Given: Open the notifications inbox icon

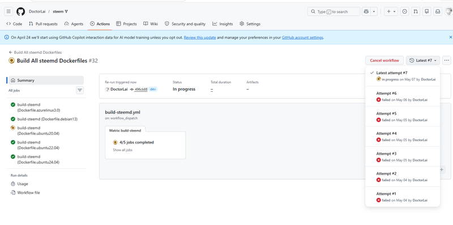Looking at the screenshot, I should click(438, 11).
